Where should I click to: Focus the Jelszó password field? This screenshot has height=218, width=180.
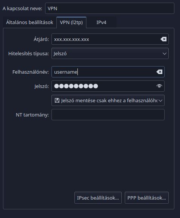(x=108, y=86)
